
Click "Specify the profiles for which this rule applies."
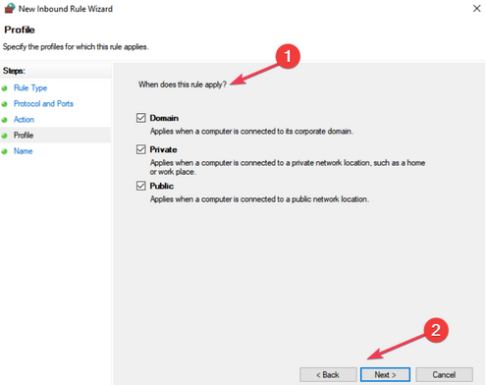click(76, 47)
